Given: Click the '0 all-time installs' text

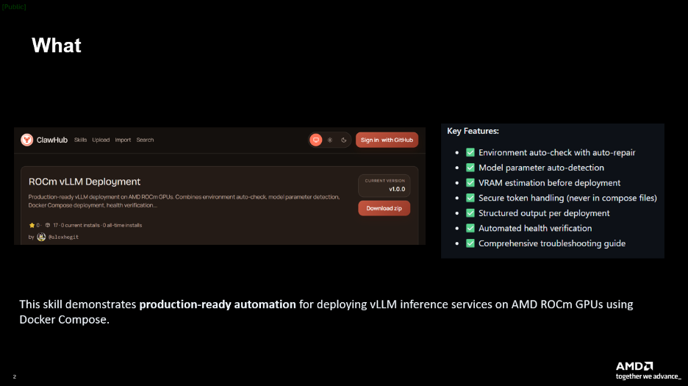Looking at the screenshot, I should point(123,225).
